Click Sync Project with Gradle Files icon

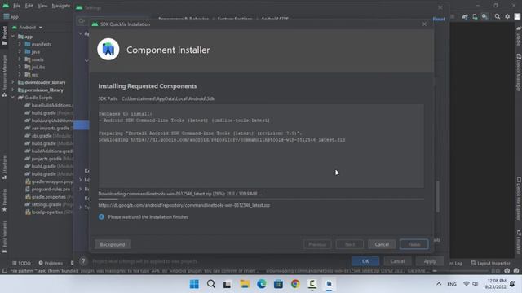(465, 16)
